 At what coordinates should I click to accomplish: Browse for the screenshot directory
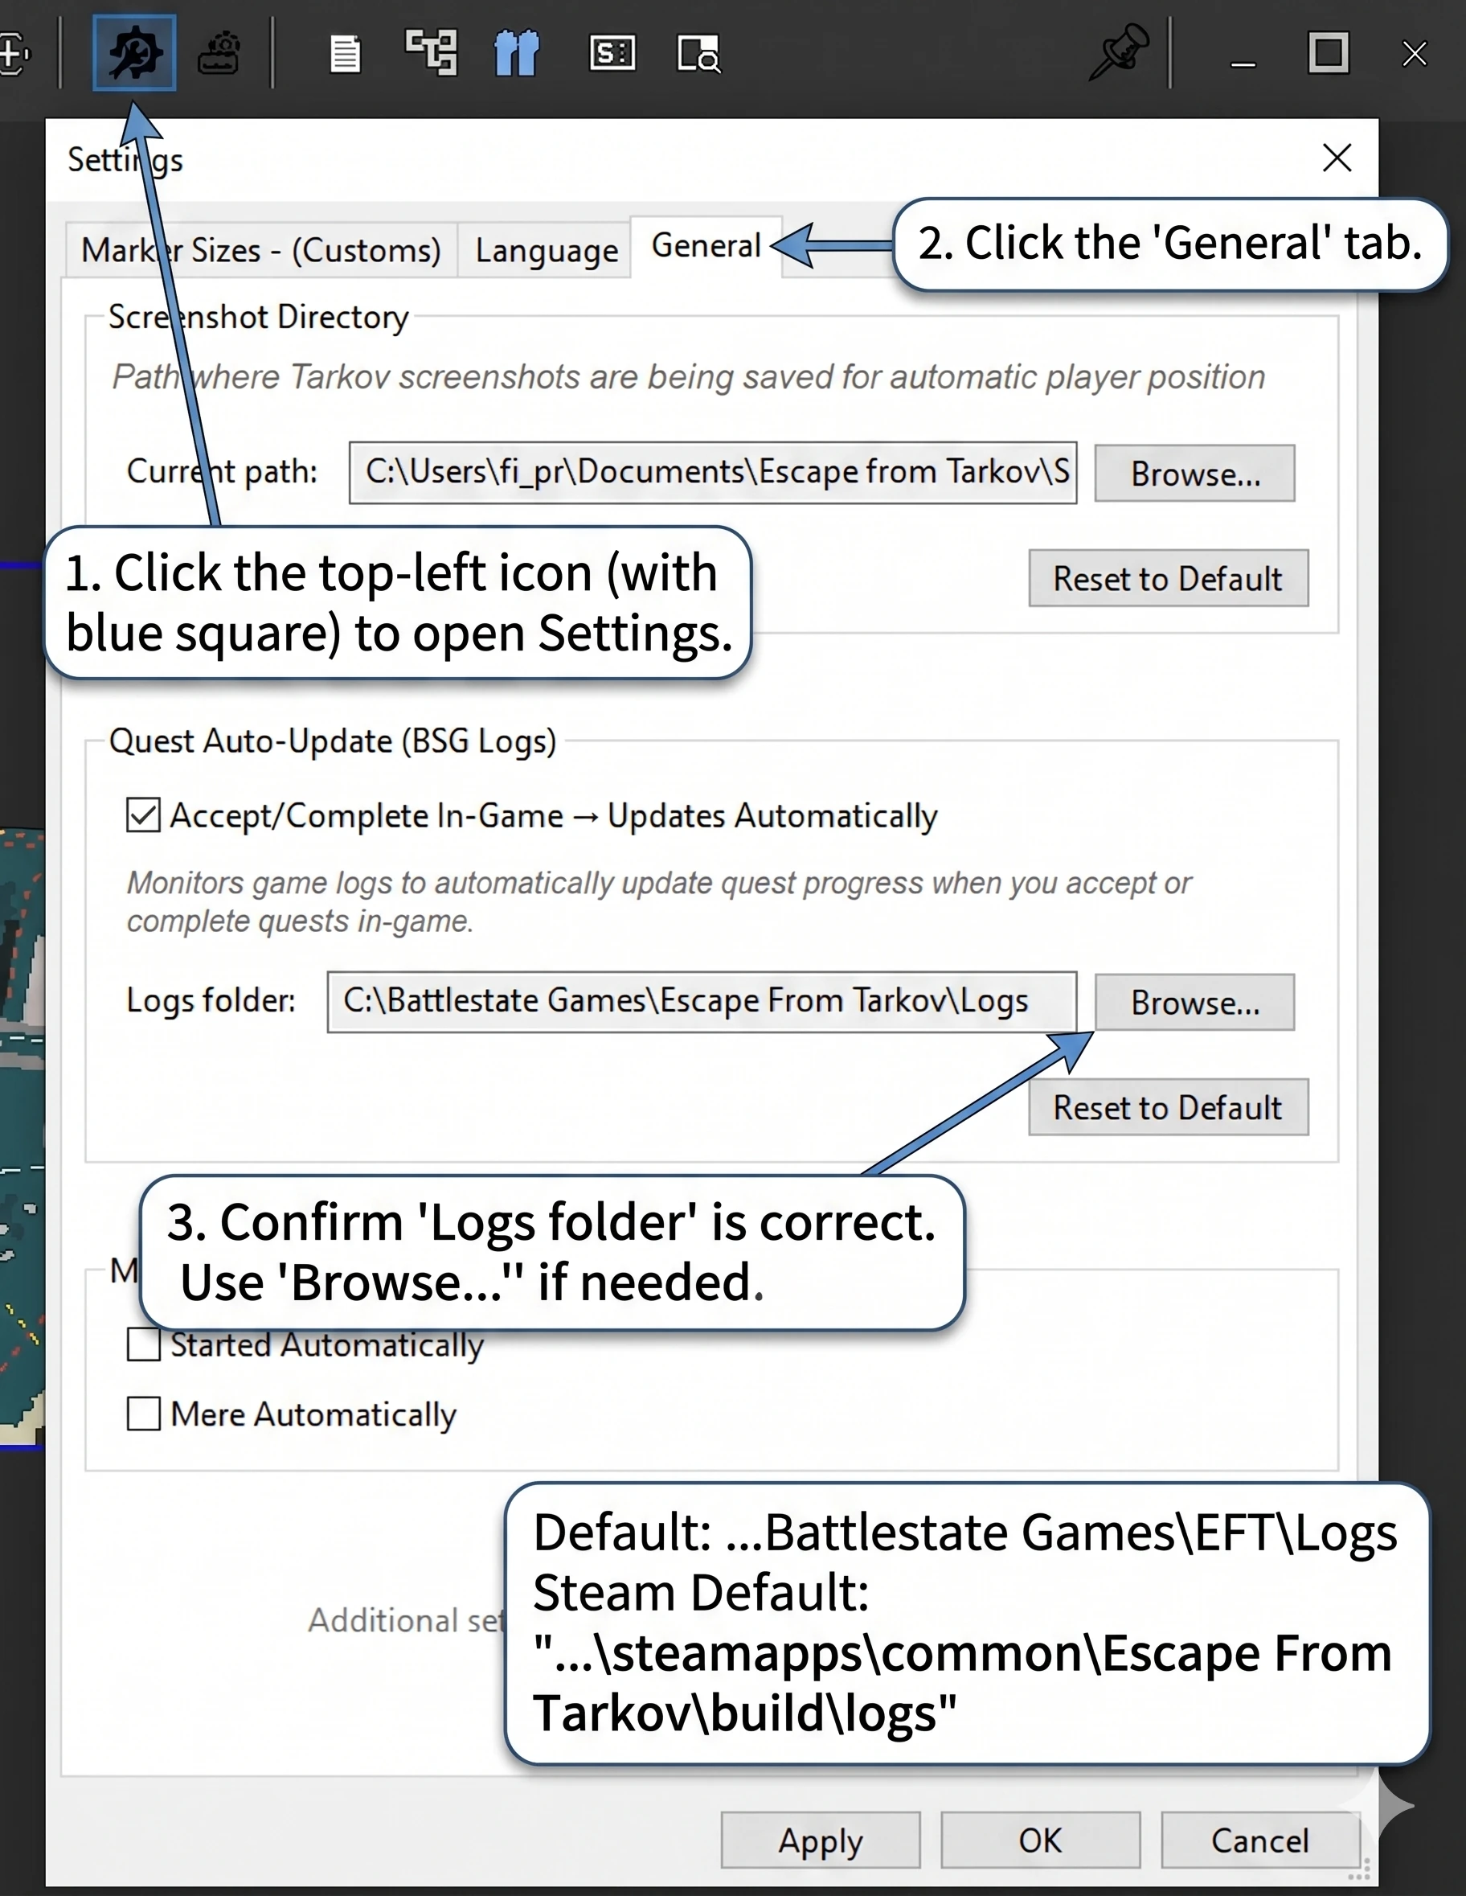tap(1194, 473)
